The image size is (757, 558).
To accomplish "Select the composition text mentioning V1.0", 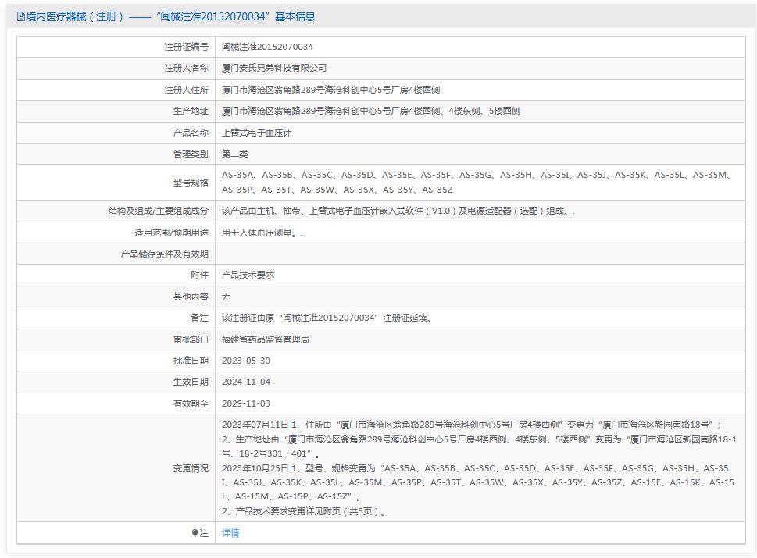I will pos(398,211).
